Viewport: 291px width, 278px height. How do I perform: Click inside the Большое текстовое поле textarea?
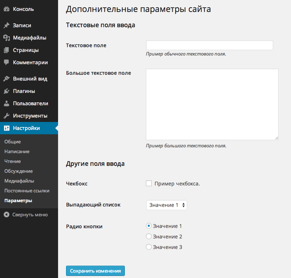[x=212, y=104]
